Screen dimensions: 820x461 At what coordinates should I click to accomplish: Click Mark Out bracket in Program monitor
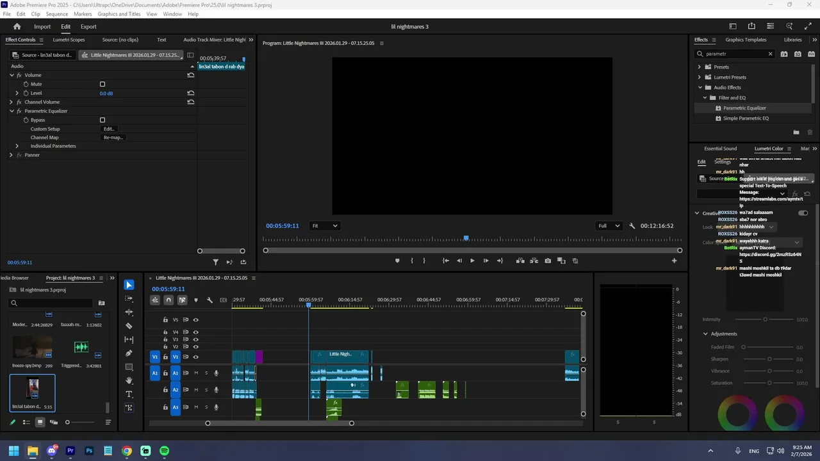pos(424,261)
